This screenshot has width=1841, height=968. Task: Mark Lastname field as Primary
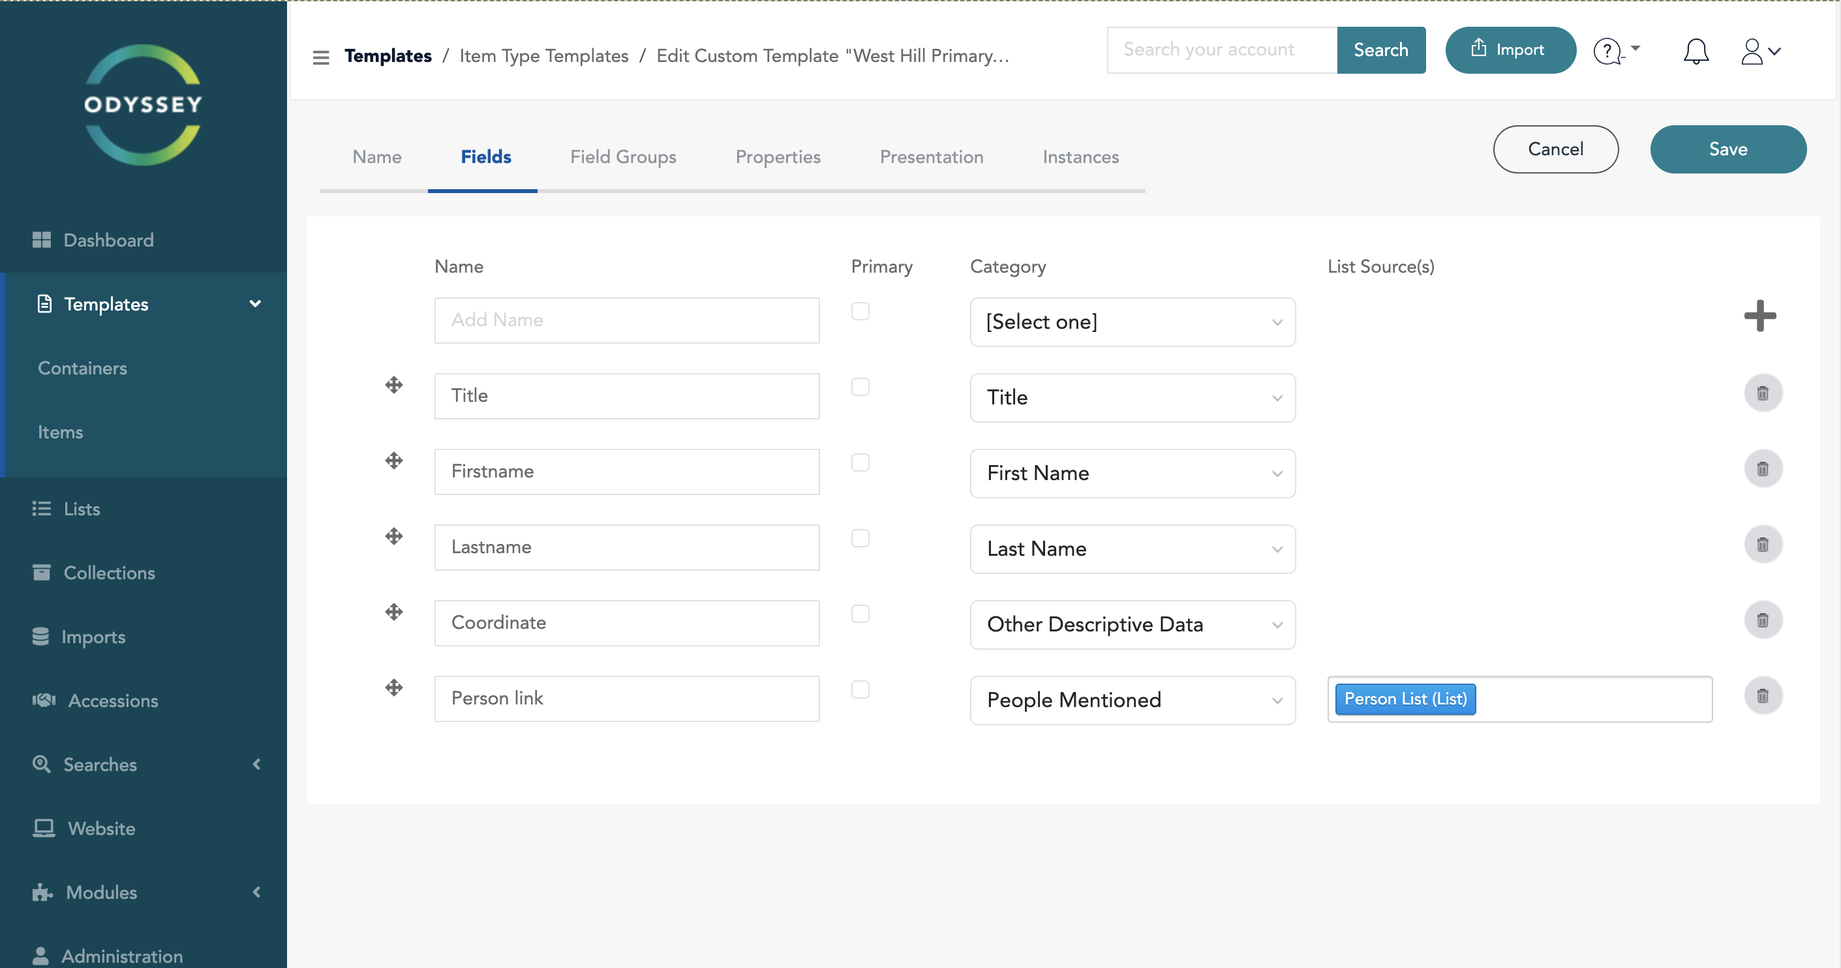tap(860, 538)
